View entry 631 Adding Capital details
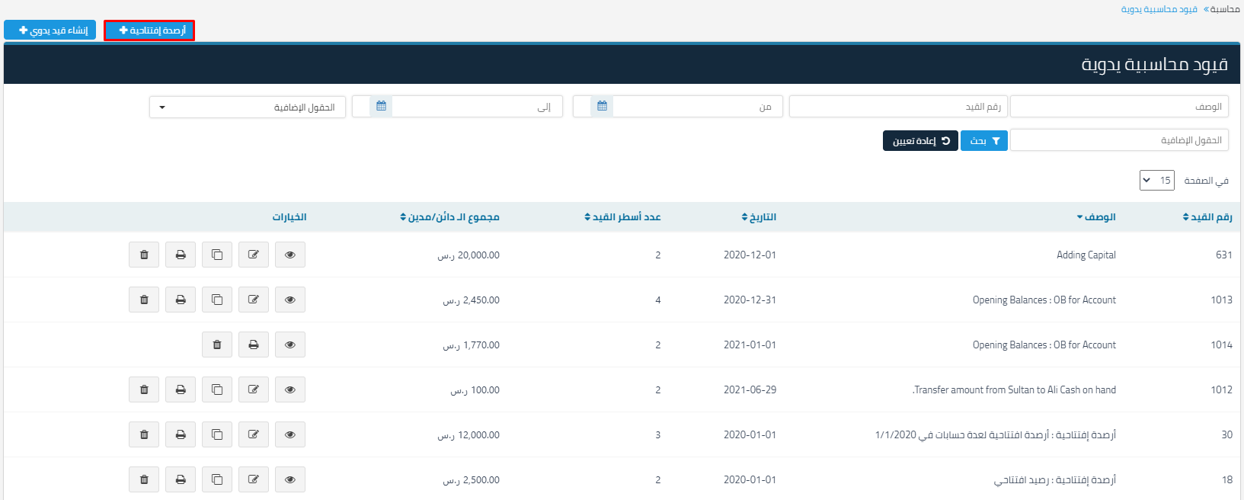 (289, 255)
